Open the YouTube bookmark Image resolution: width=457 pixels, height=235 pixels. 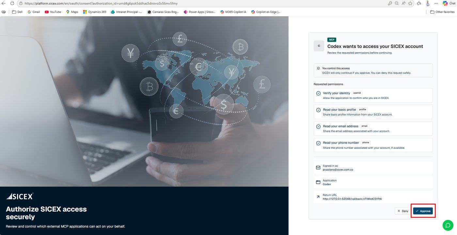pos(53,12)
